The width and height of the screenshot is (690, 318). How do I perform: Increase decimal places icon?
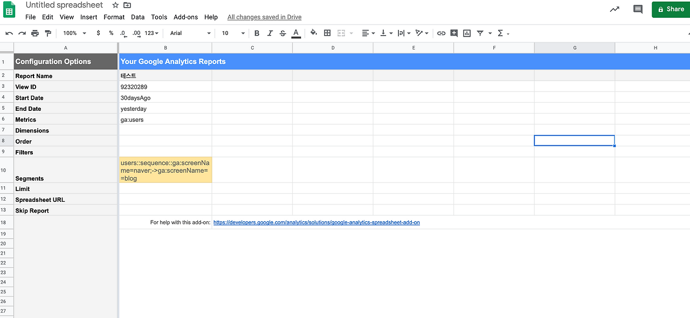(x=136, y=33)
